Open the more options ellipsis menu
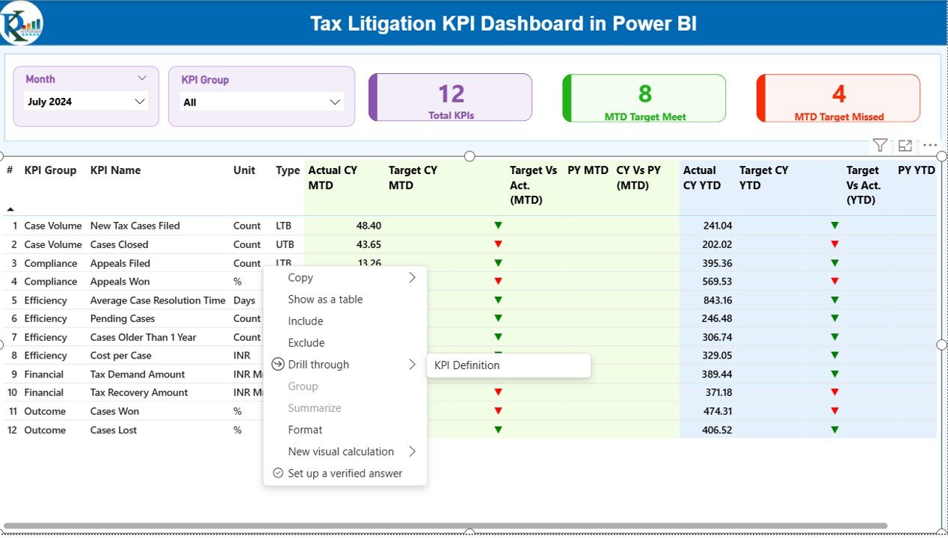948x538 pixels. coord(929,145)
